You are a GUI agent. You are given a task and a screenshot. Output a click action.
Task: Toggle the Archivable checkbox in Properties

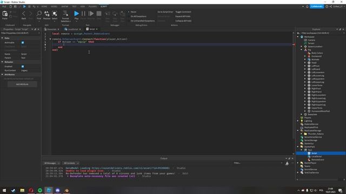point(23,43)
